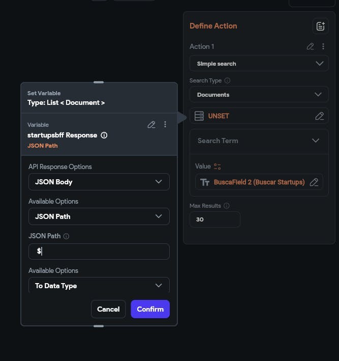Open the Simple search action dropdown
The image size is (339, 361).
(259, 63)
